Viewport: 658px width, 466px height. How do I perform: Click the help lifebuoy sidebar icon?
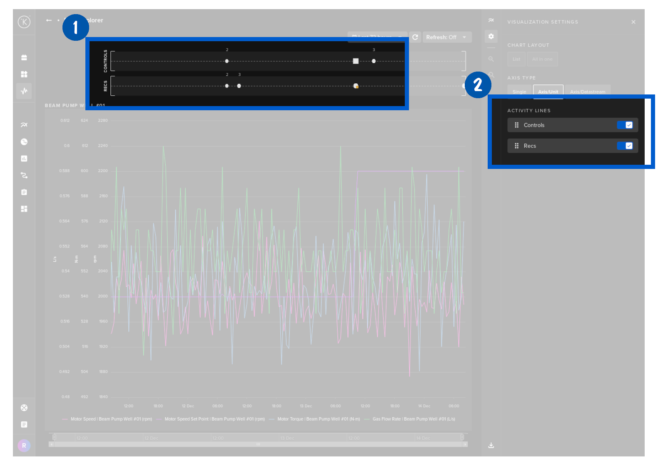point(24,408)
